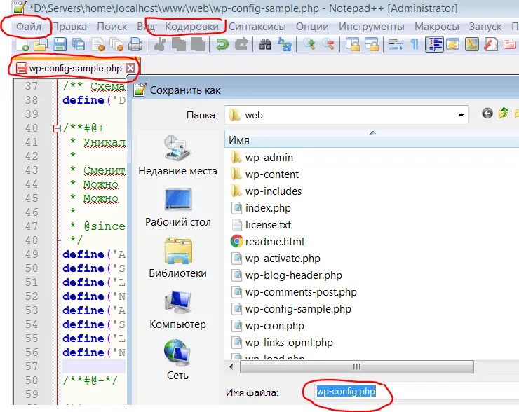Open the Поиск menu

coord(112,27)
